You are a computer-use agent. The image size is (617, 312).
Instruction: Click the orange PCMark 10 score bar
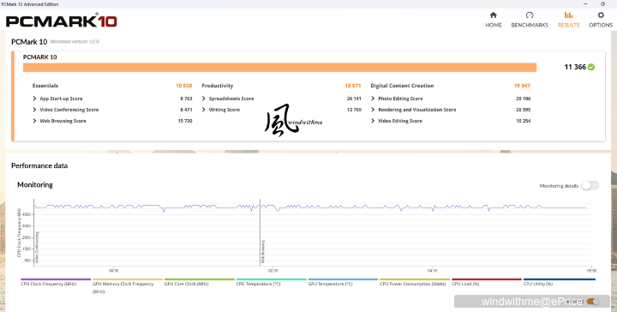279,67
